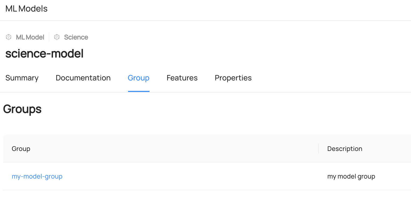Click the blank area after the my-model-group link
Viewport: 411px width, 200px height.
(x=188, y=176)
